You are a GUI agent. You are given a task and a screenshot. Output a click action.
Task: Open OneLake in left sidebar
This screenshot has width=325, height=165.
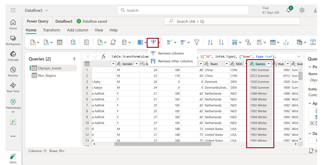13,56
